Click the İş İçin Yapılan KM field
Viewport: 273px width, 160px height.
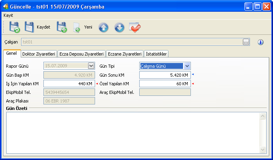pyautogui.click(x=69, y=84)
